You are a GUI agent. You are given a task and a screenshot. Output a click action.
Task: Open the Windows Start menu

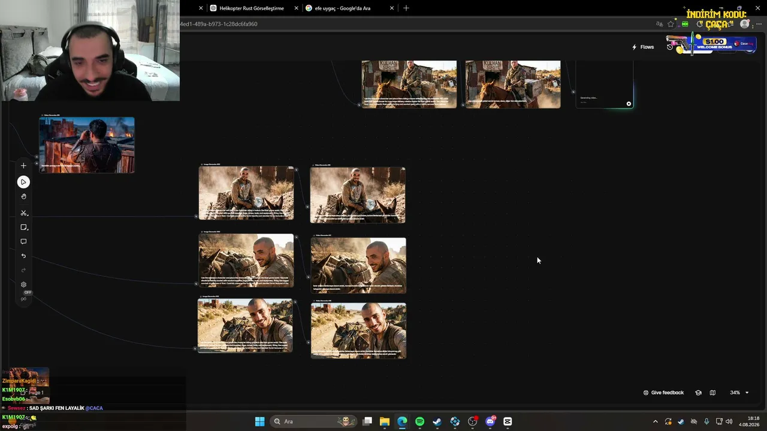259,421
